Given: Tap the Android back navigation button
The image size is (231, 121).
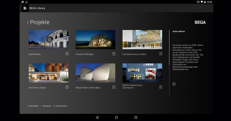Looking at the screenshot, I should [97, 117].
